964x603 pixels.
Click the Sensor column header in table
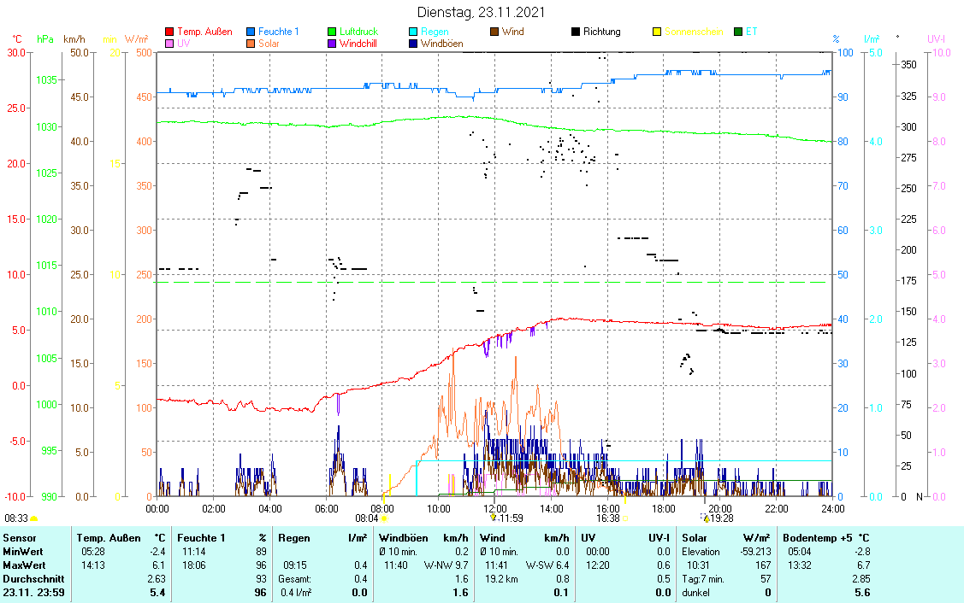(19, 538)
